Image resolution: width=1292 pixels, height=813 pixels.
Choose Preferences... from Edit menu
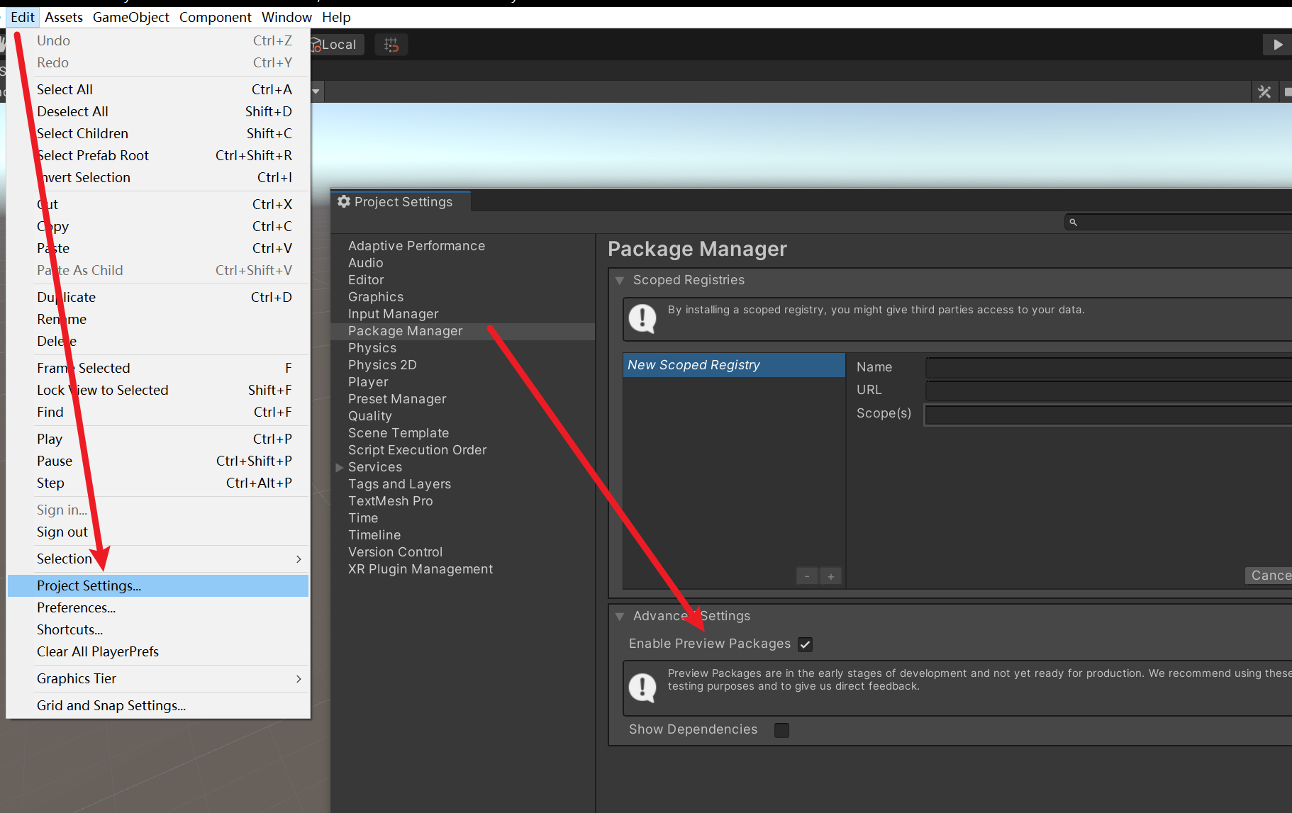tap(158, 608)
